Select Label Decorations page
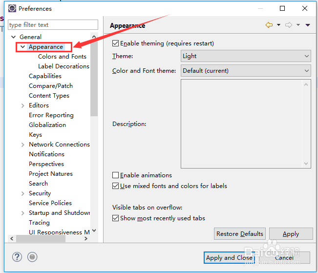This screenshot has width=318, height=273. pos(64,66)
